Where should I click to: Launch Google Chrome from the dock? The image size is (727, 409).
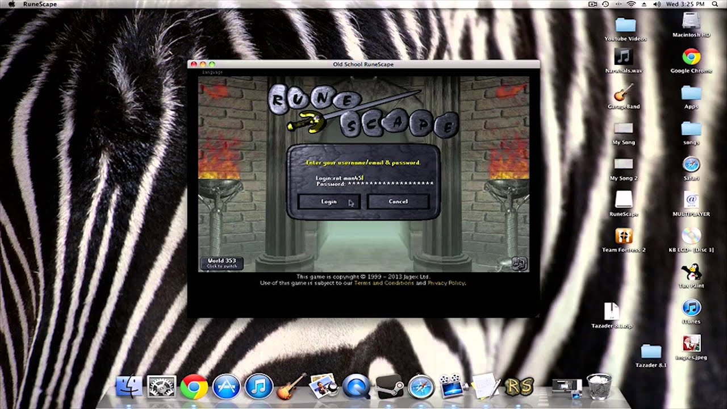194,387
